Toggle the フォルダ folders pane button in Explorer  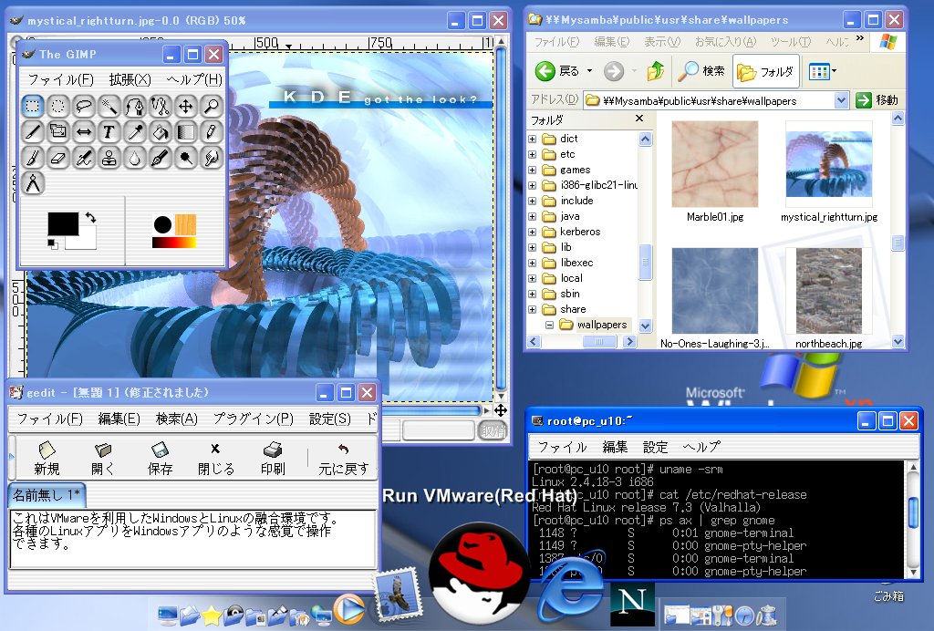(x=766, y=71)
